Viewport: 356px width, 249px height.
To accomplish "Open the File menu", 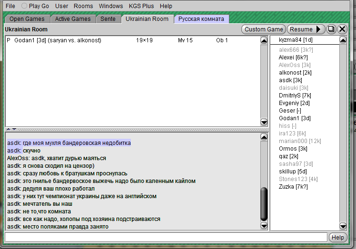I will pyautogui.click(x=10, y=6).
